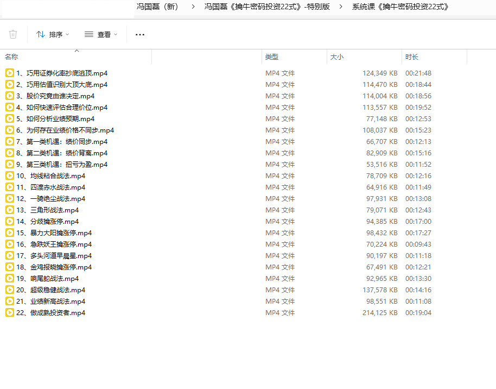This screenshot has width=496, height=389.
Task: Click video icon for 5、如何分析业绩预期.mp4
Action: pyautogui.click(x=10, y=119)
